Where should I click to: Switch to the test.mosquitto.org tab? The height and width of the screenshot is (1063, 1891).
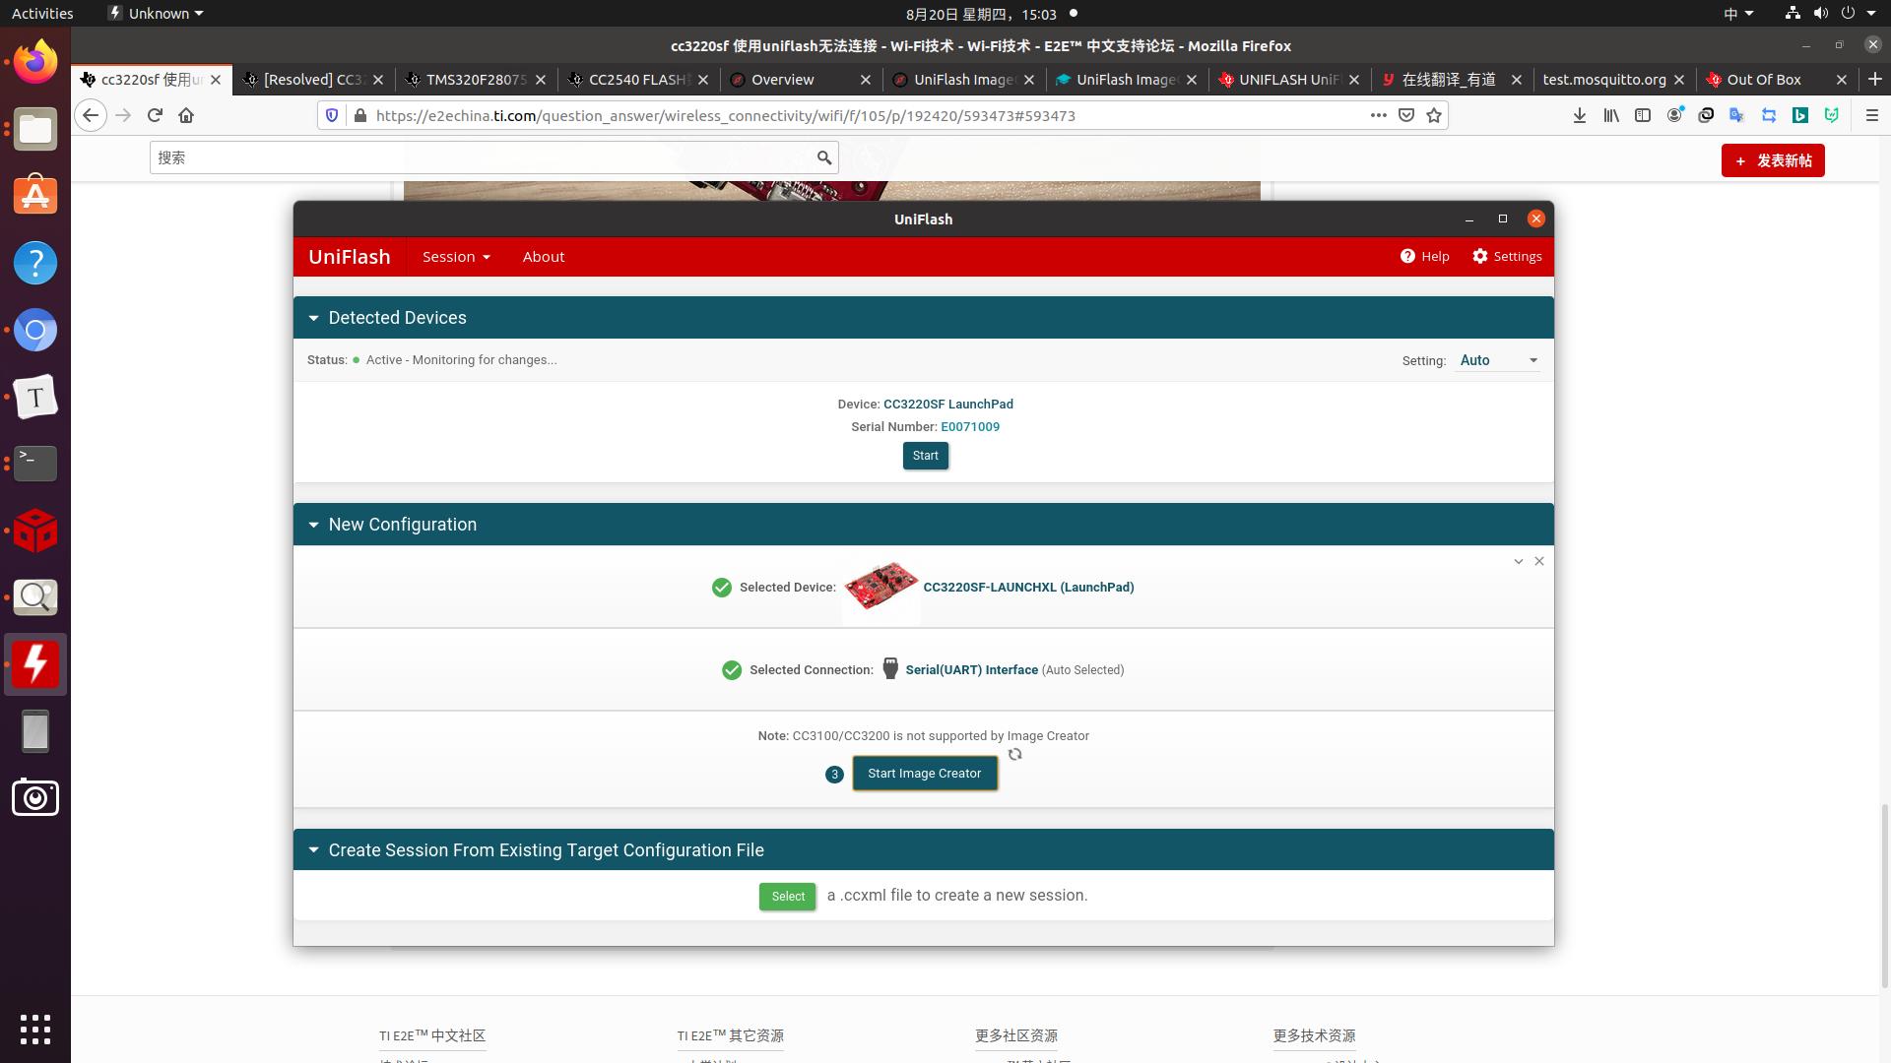tap(1603, 80)
